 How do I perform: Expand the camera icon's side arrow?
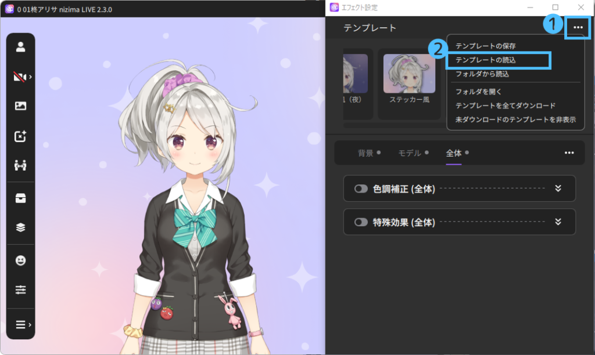pos(30,77)
